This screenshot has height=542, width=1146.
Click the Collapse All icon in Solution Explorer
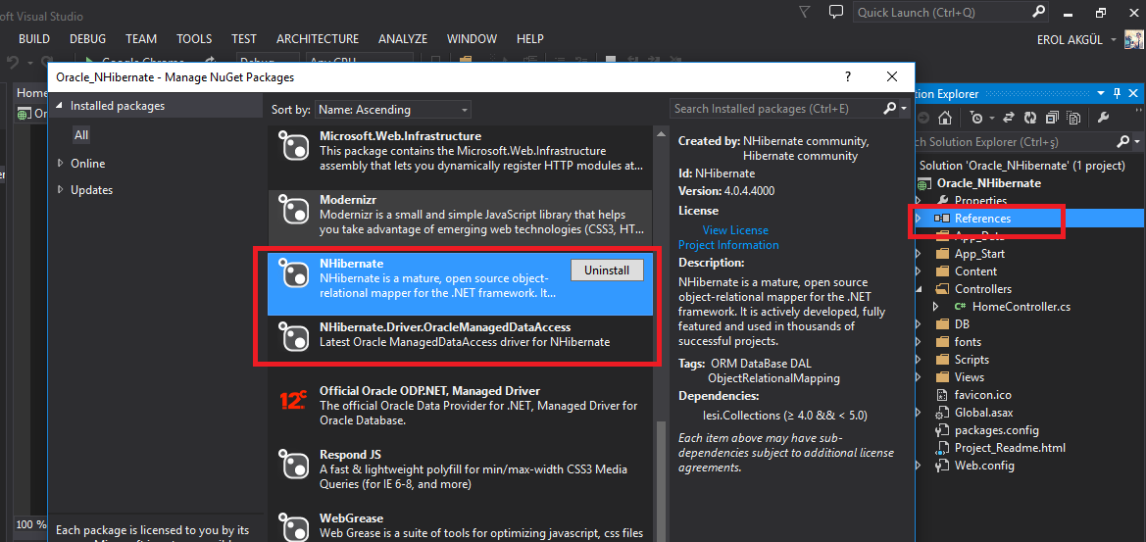click(1052, 118)
